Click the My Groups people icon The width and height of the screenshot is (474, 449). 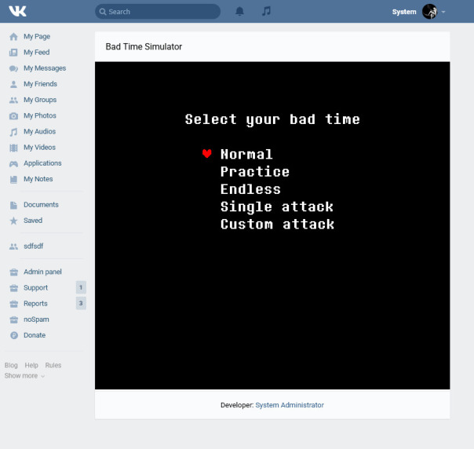[13, 100]
